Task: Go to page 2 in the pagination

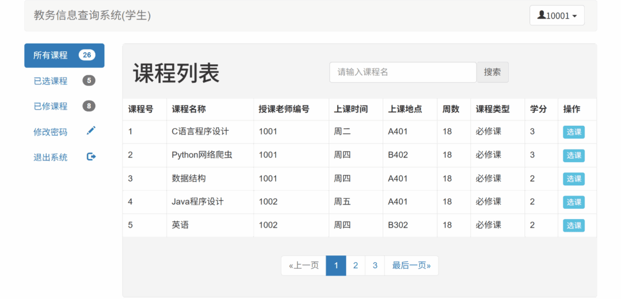Action: coord(355,265)
